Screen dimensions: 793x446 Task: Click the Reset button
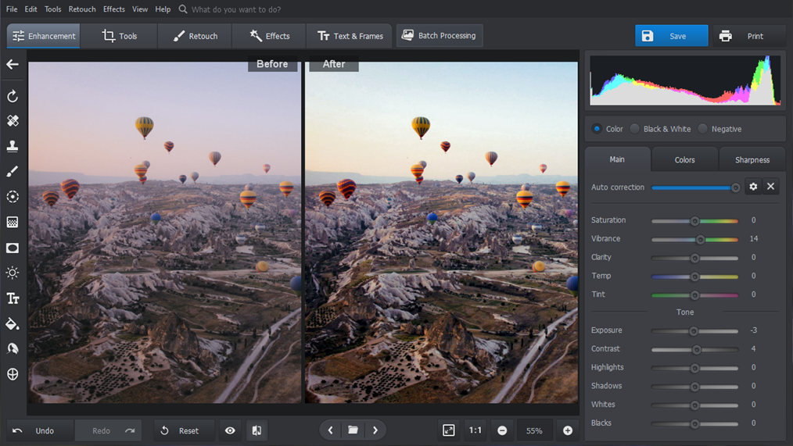180,430
